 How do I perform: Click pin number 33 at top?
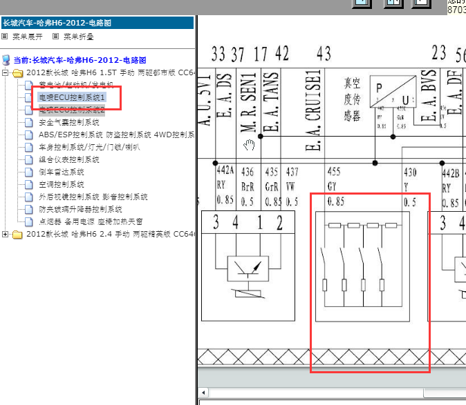pyautogui.click(x=218, y=54)
